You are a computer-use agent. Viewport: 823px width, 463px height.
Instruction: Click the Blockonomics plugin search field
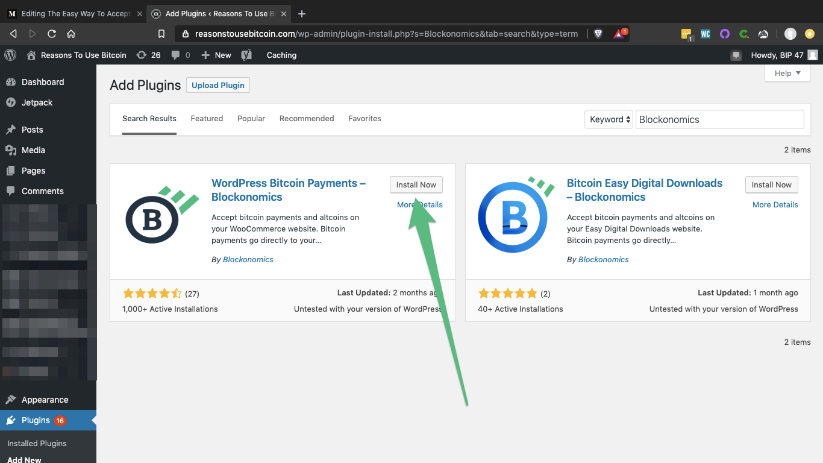click(x=719, y=119)
